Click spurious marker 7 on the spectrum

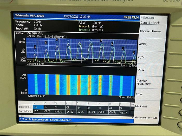point(123,49)
